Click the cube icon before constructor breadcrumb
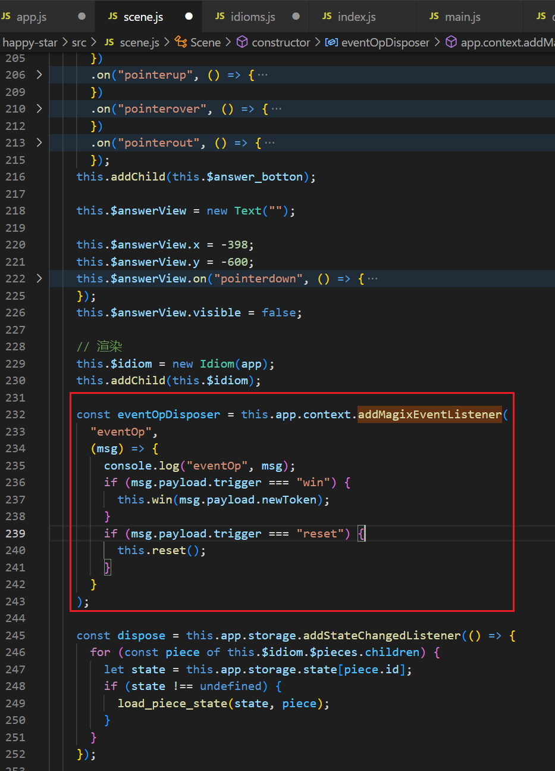The width and height of the screenshot is (555, 771). tap(242, 42)
